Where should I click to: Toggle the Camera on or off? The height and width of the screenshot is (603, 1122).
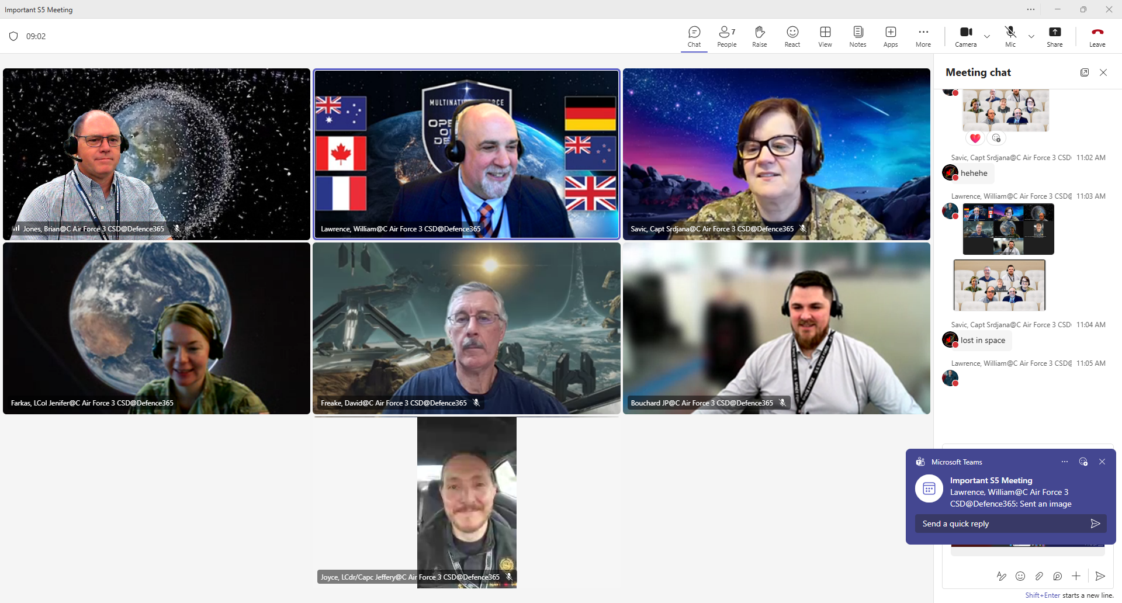[x=966, y=36]
